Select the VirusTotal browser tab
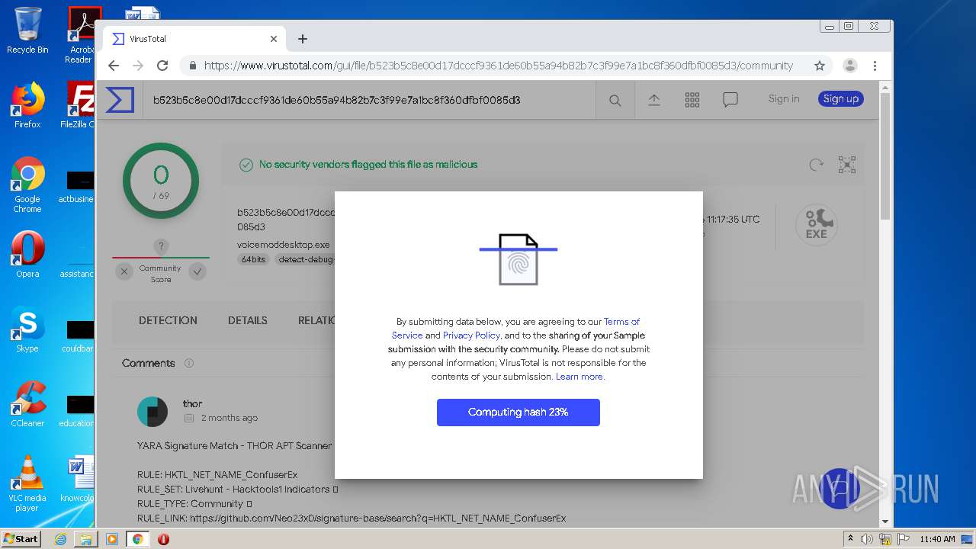Image resolution: width=976 pixels, height=549 pixels. 194,39
